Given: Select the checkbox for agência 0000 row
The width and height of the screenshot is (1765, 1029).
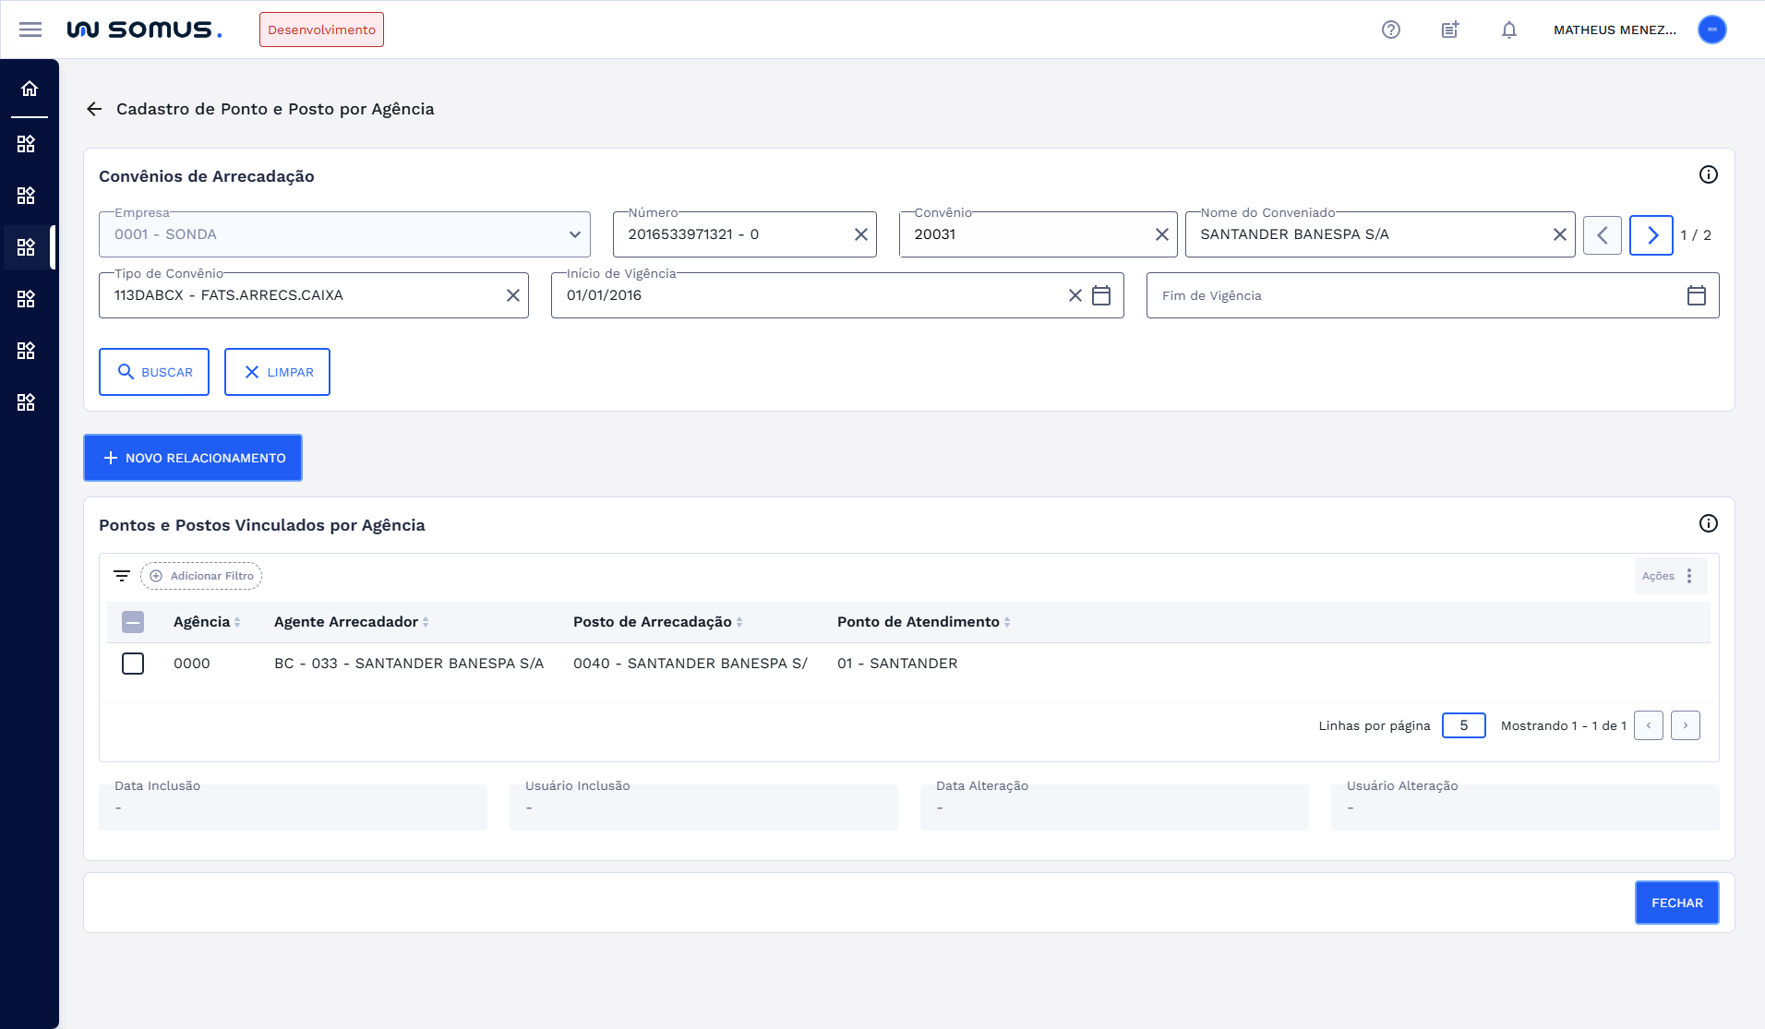Looking at the screenshot, I should point(133,664).
